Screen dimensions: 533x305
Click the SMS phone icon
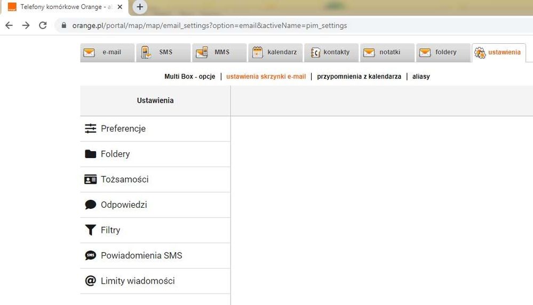click(x=146, y=52)
